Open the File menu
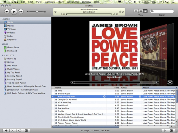The height and width of the screenshot is (133, 178). [x=23, y=2]
